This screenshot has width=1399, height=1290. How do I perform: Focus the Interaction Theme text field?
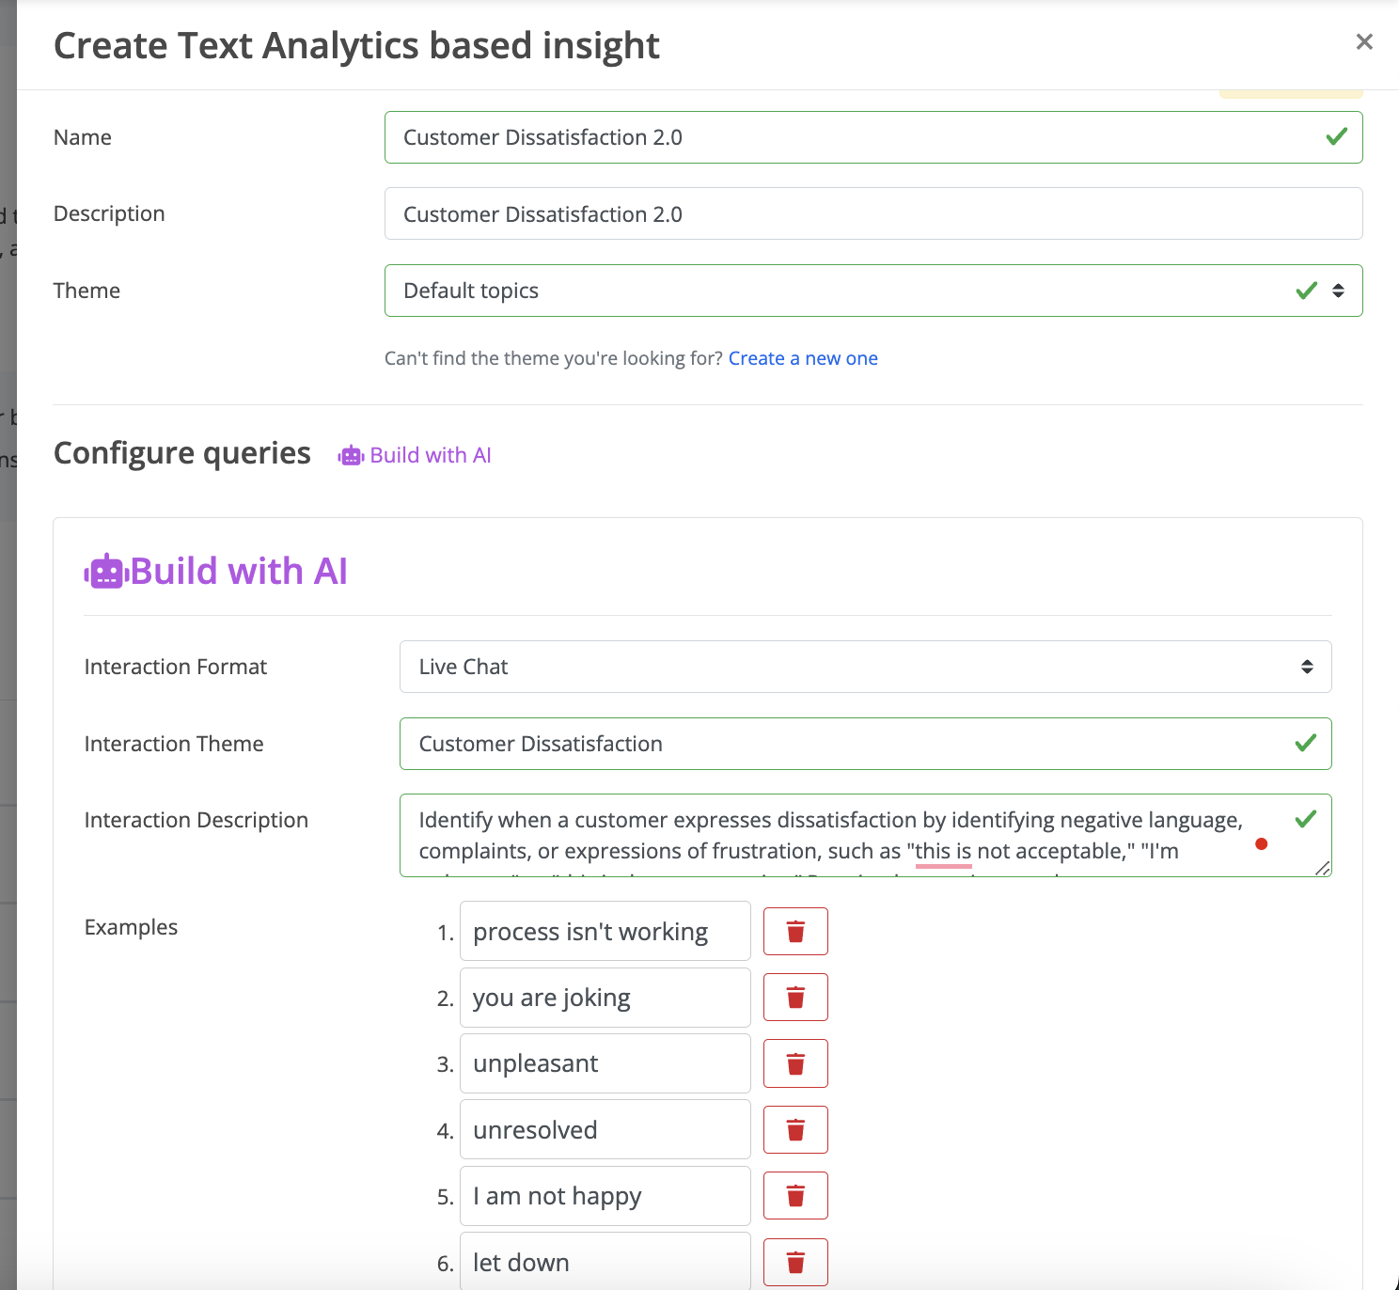[866, 744]
